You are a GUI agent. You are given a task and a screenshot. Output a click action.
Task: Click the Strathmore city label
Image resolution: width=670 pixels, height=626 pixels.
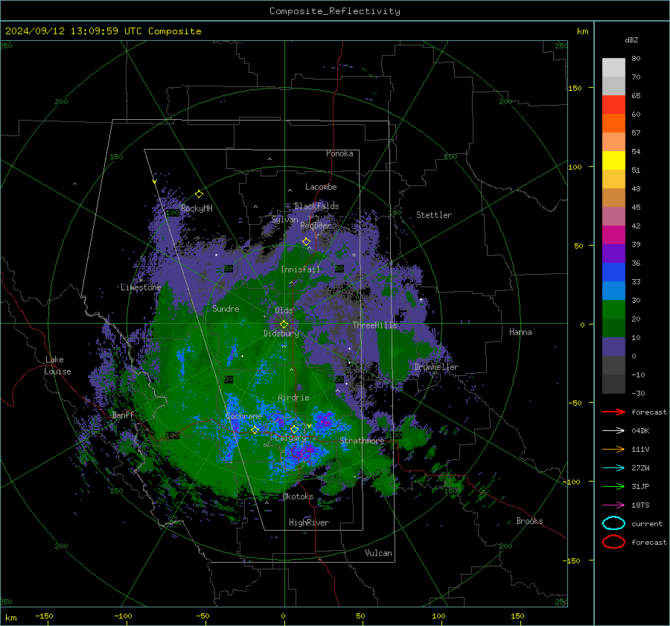tap(362, 441)
